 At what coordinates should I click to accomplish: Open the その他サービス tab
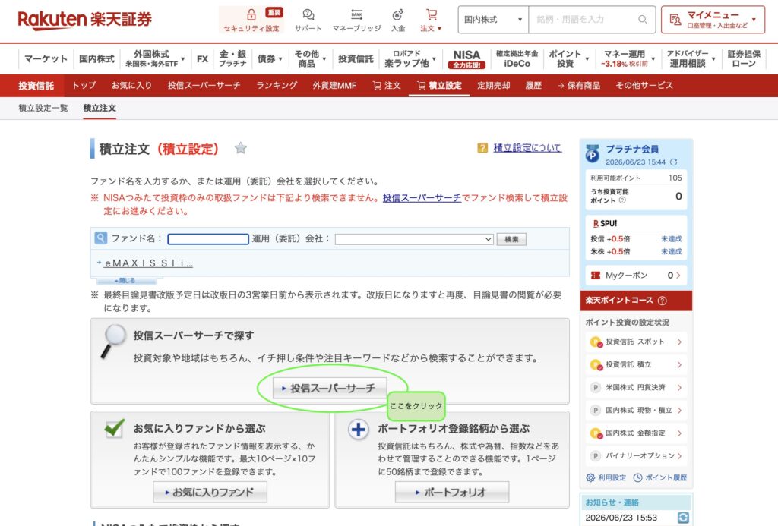(x=644, y=85)
